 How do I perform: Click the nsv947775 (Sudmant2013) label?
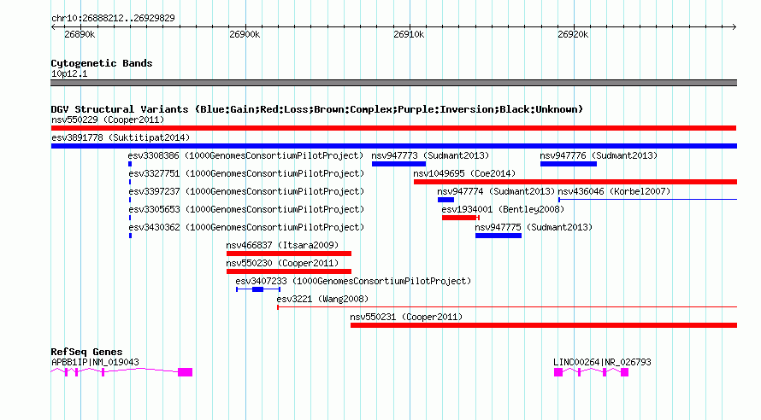coord(534,227)
